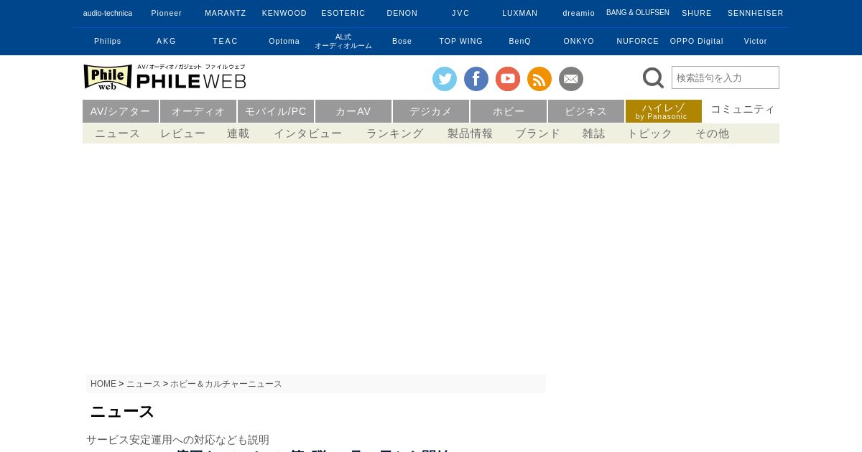Go to JVC brand link
The image size is (862, 452).
(461, 13)
